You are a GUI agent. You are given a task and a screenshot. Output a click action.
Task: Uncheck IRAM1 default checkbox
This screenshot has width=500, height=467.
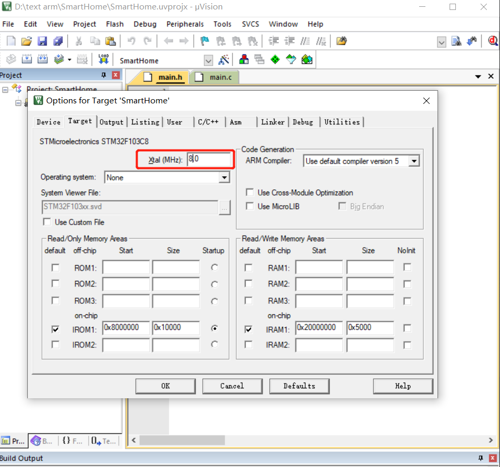248,329
